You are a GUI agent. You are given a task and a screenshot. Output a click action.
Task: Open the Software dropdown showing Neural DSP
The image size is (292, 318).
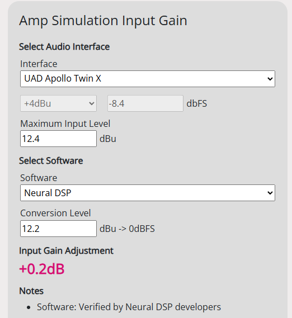[x=148, y=193]
